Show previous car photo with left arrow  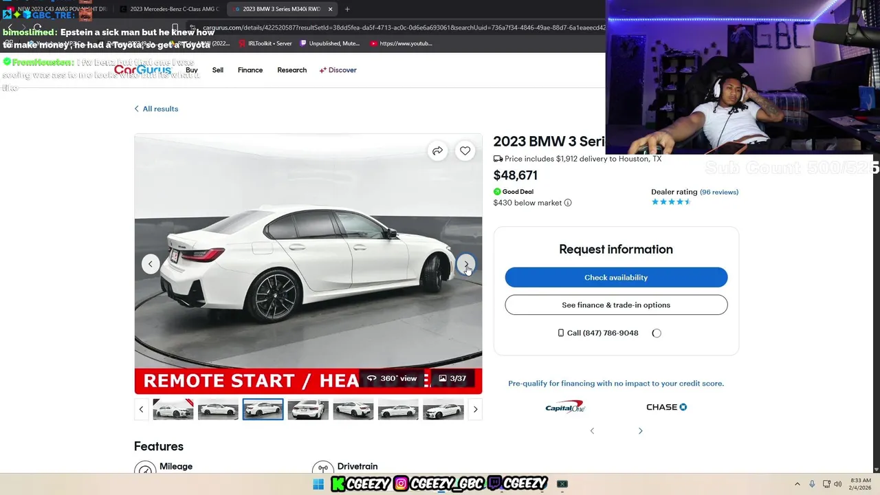coord(151,264)
